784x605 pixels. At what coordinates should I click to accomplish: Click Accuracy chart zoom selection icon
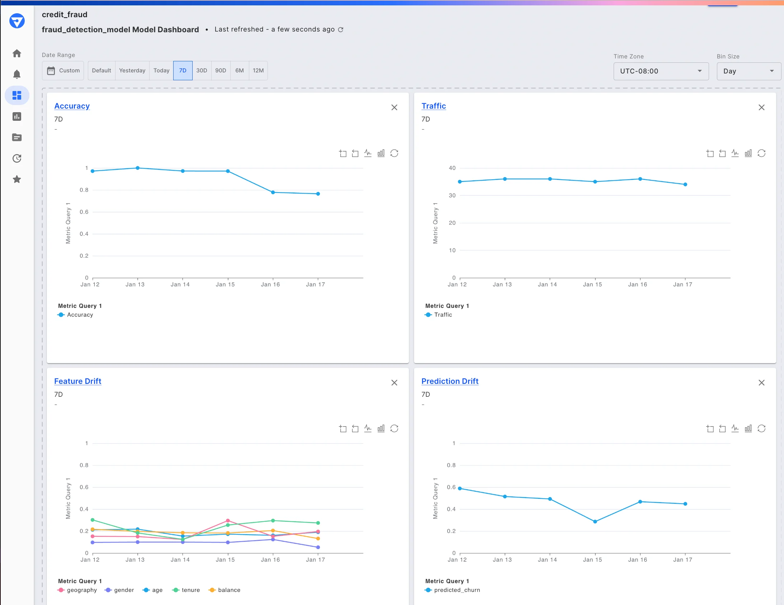pyautogui.click(x=343, y=153)
